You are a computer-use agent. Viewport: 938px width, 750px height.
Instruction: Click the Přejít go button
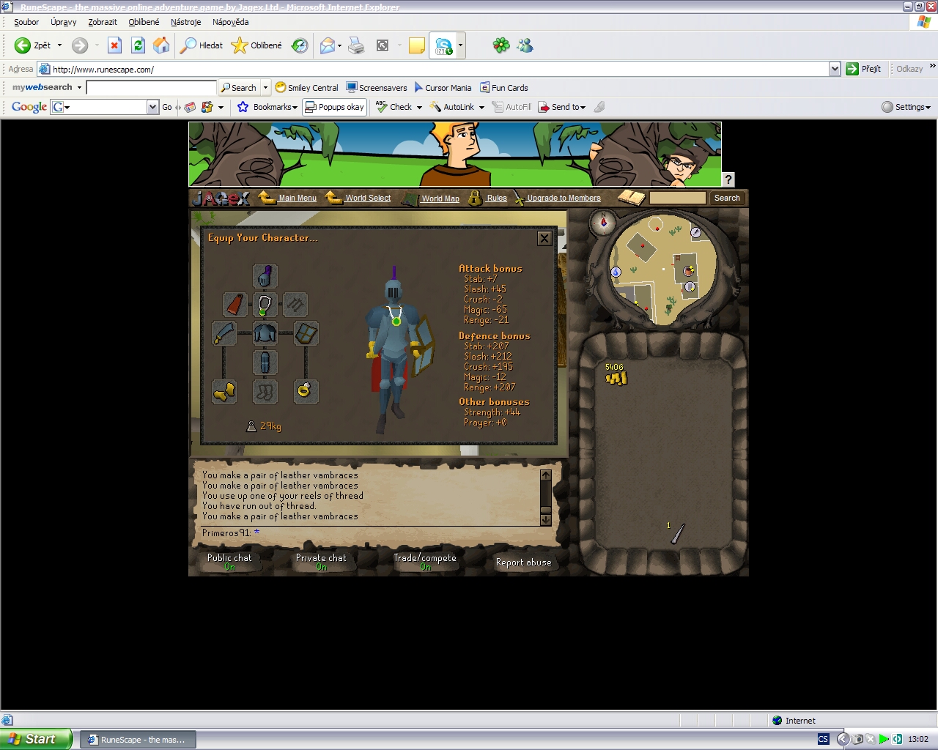864,69
